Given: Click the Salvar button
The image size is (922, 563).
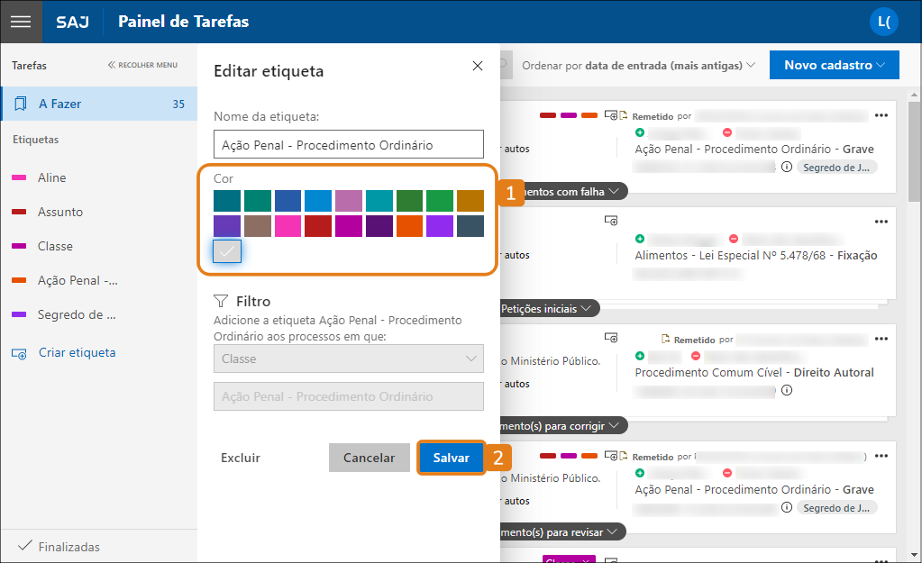Looking at the screenshot, I should (451, 458).
